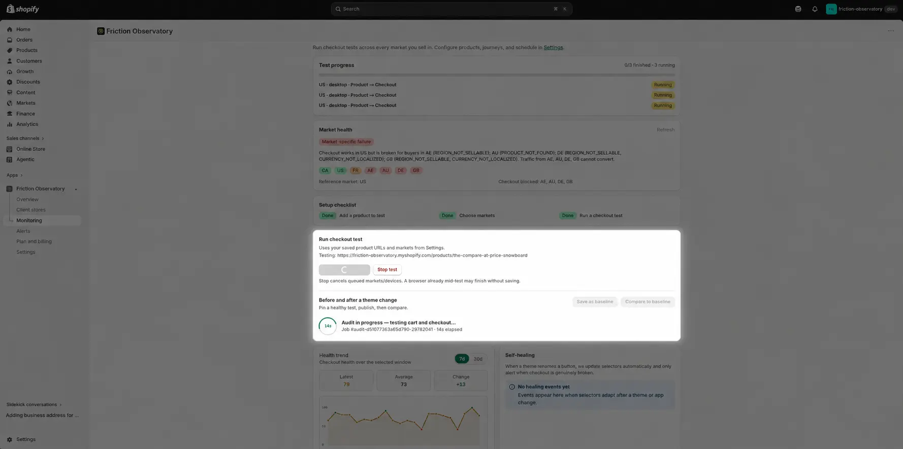Click '0/3 finished · 3 running' status
The width and height of the screenshot is (903, 449).
(650, 65)
